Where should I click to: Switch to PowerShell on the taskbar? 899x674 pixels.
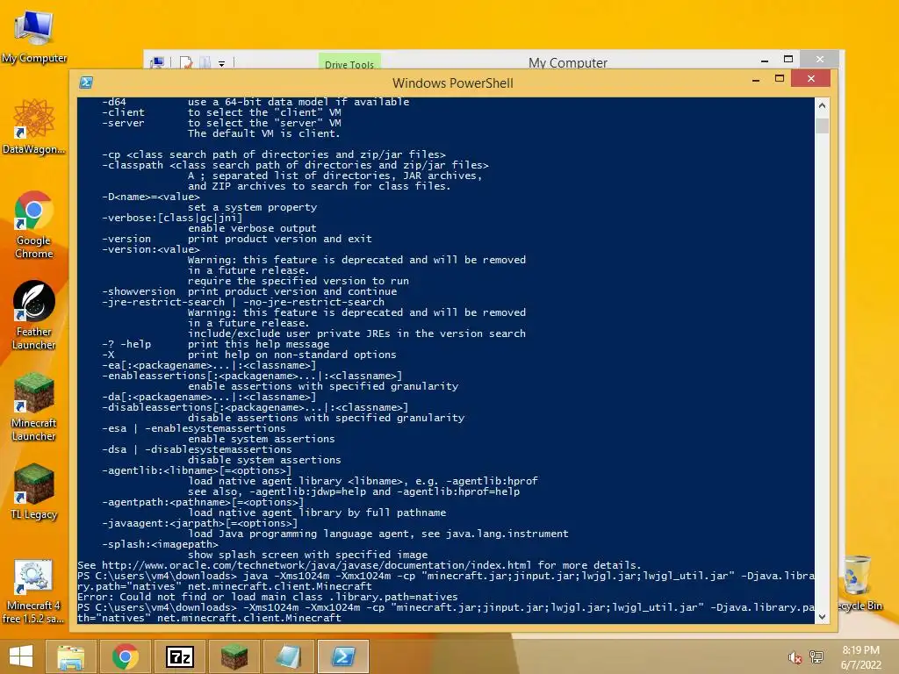[343, 656]
